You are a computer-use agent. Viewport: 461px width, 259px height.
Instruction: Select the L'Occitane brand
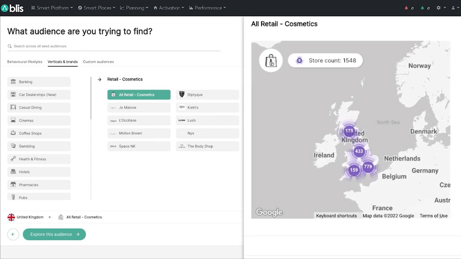139,121
